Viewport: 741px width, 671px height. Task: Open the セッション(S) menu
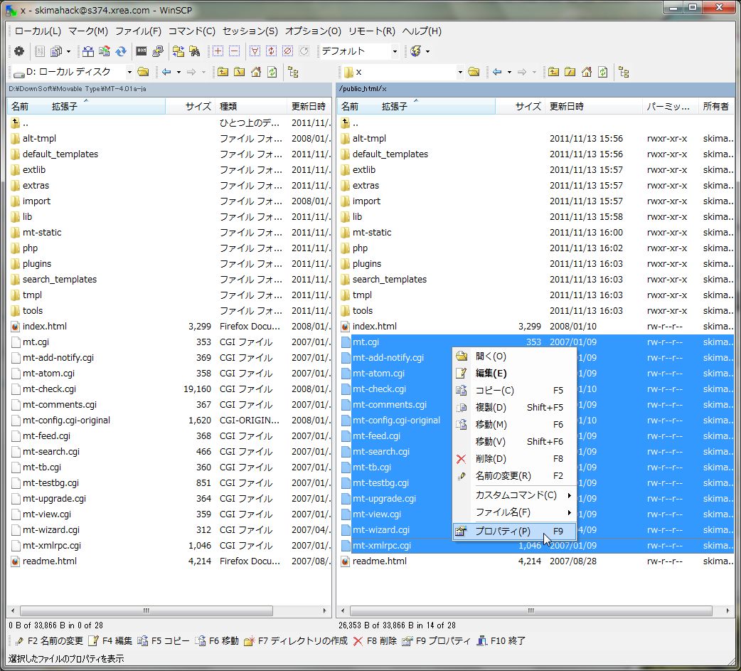click(x=250, y=31)
